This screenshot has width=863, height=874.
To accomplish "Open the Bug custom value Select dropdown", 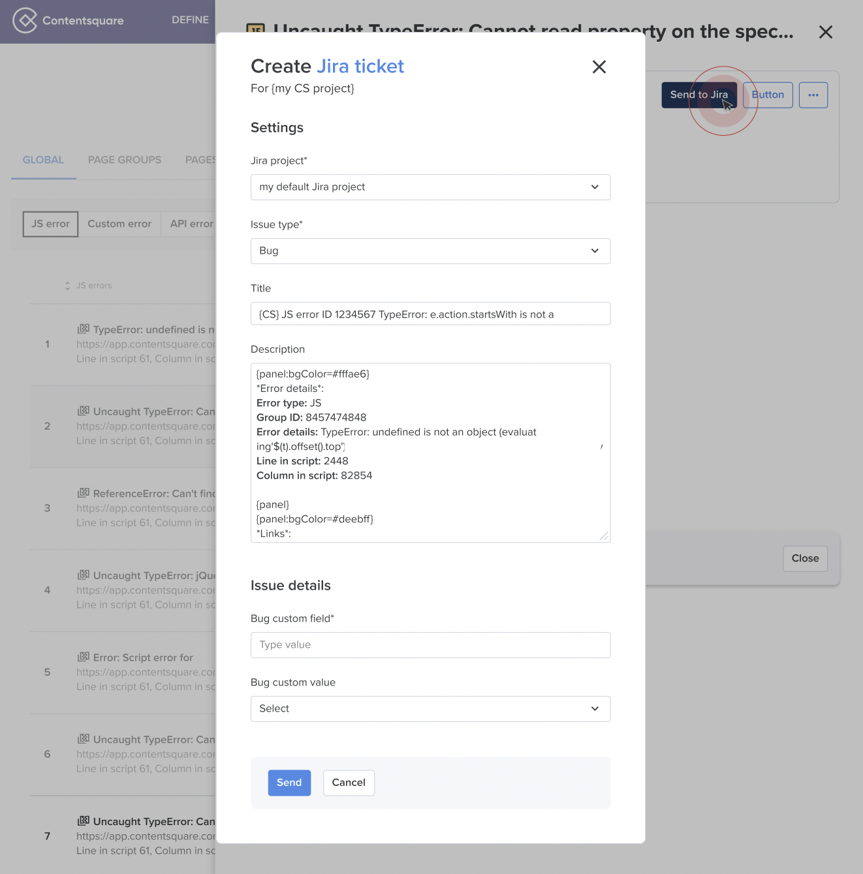I will 430,709.
